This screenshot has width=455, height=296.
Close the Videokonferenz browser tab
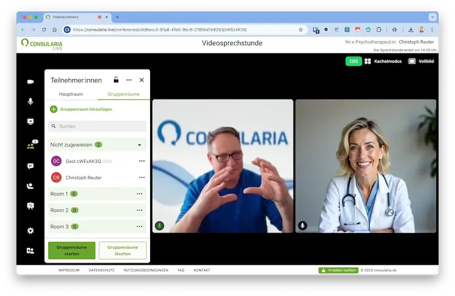106,17
